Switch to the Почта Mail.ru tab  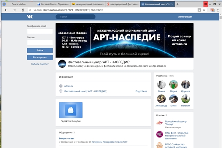(18, 4)
